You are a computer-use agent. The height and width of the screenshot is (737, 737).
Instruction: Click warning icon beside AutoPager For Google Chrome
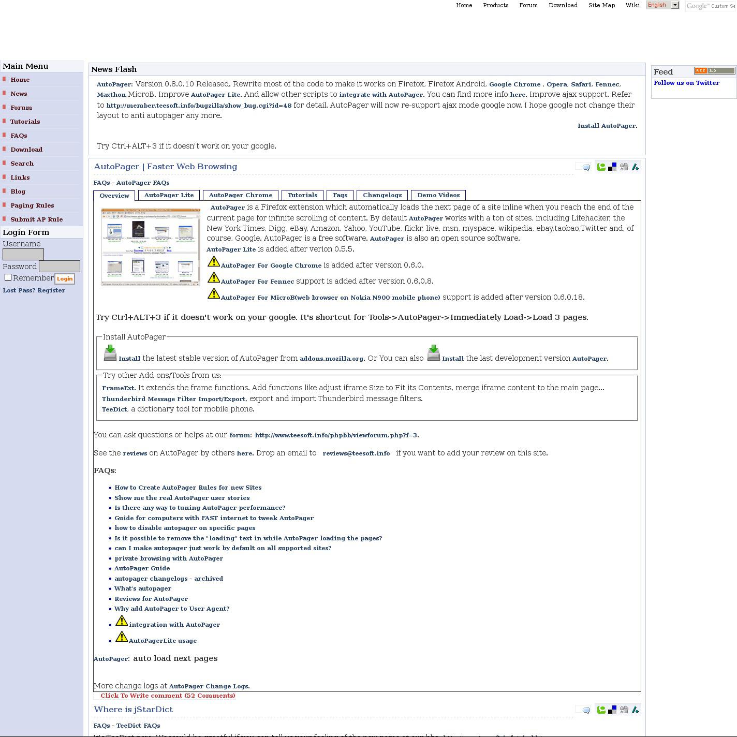coord(213,262)
